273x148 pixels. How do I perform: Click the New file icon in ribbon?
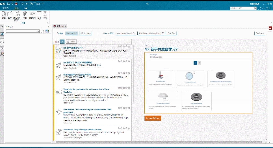(4, 14)
